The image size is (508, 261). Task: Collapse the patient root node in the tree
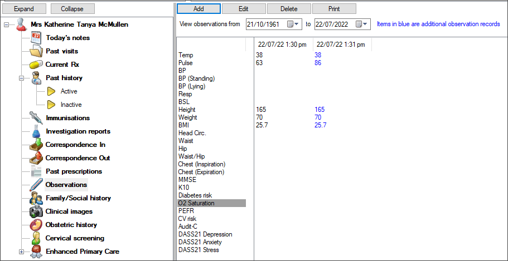(7, 24)
